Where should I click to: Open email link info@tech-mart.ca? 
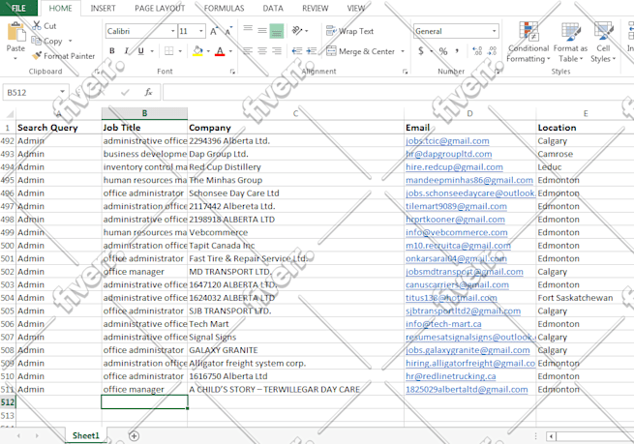tap(443, 324)
